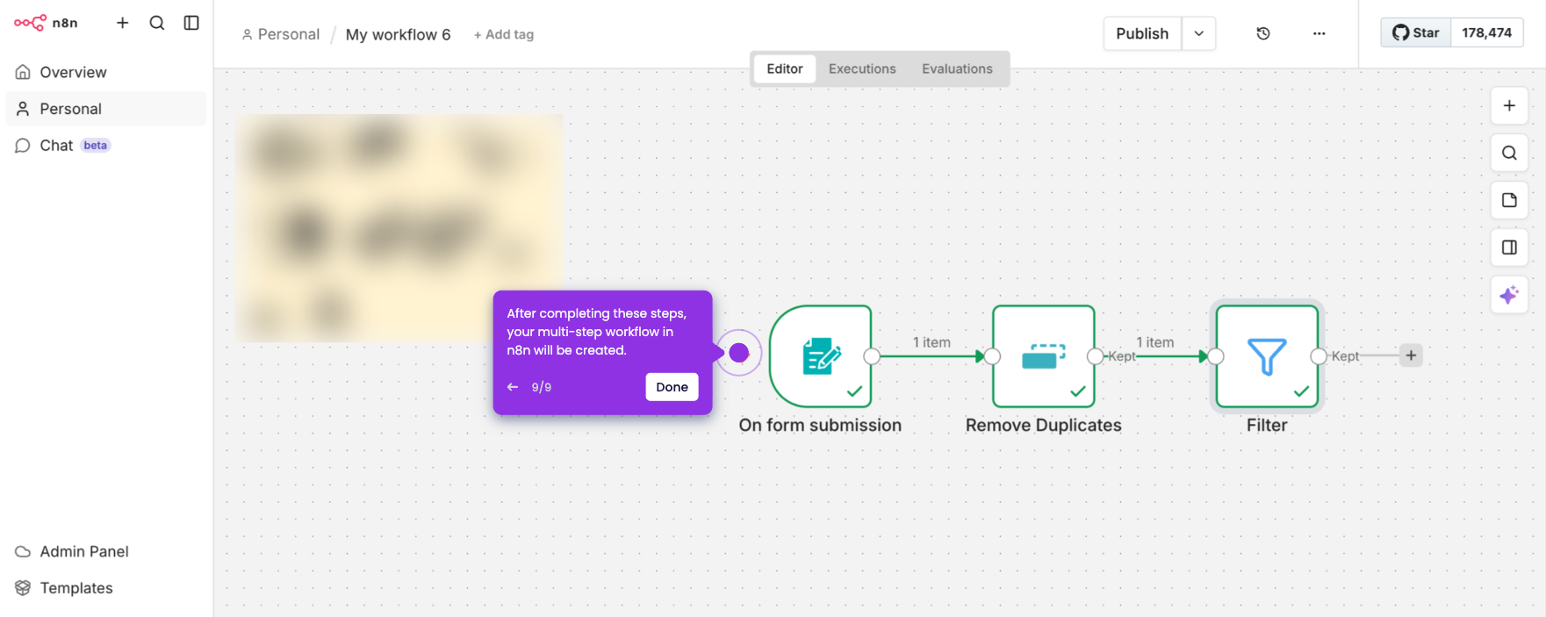Image resolution: width=1546 pixels, height=617 pixels.
Task: Click the star count 178,474
Action: pos(1487,32)
